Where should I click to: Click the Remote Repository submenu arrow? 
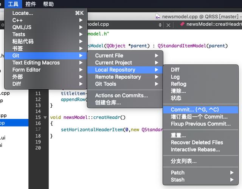tap(157, 77)
